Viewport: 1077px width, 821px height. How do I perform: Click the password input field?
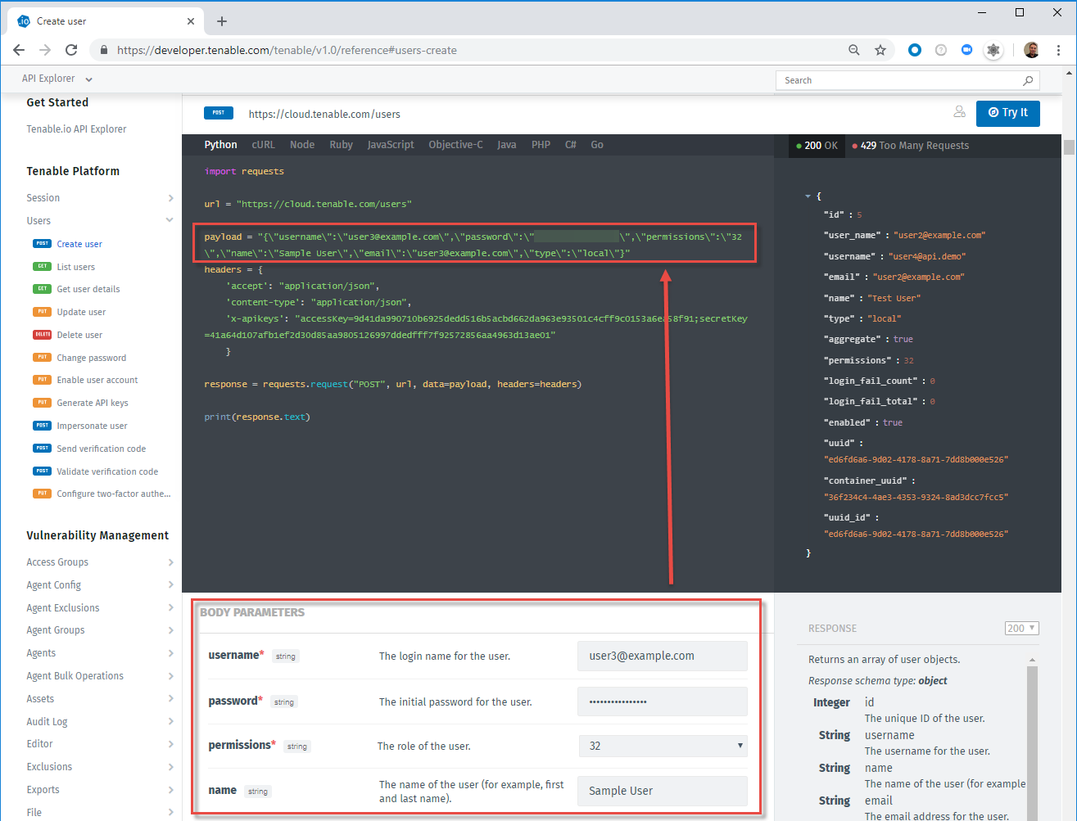pyautogui.click(x=663, y=701)
